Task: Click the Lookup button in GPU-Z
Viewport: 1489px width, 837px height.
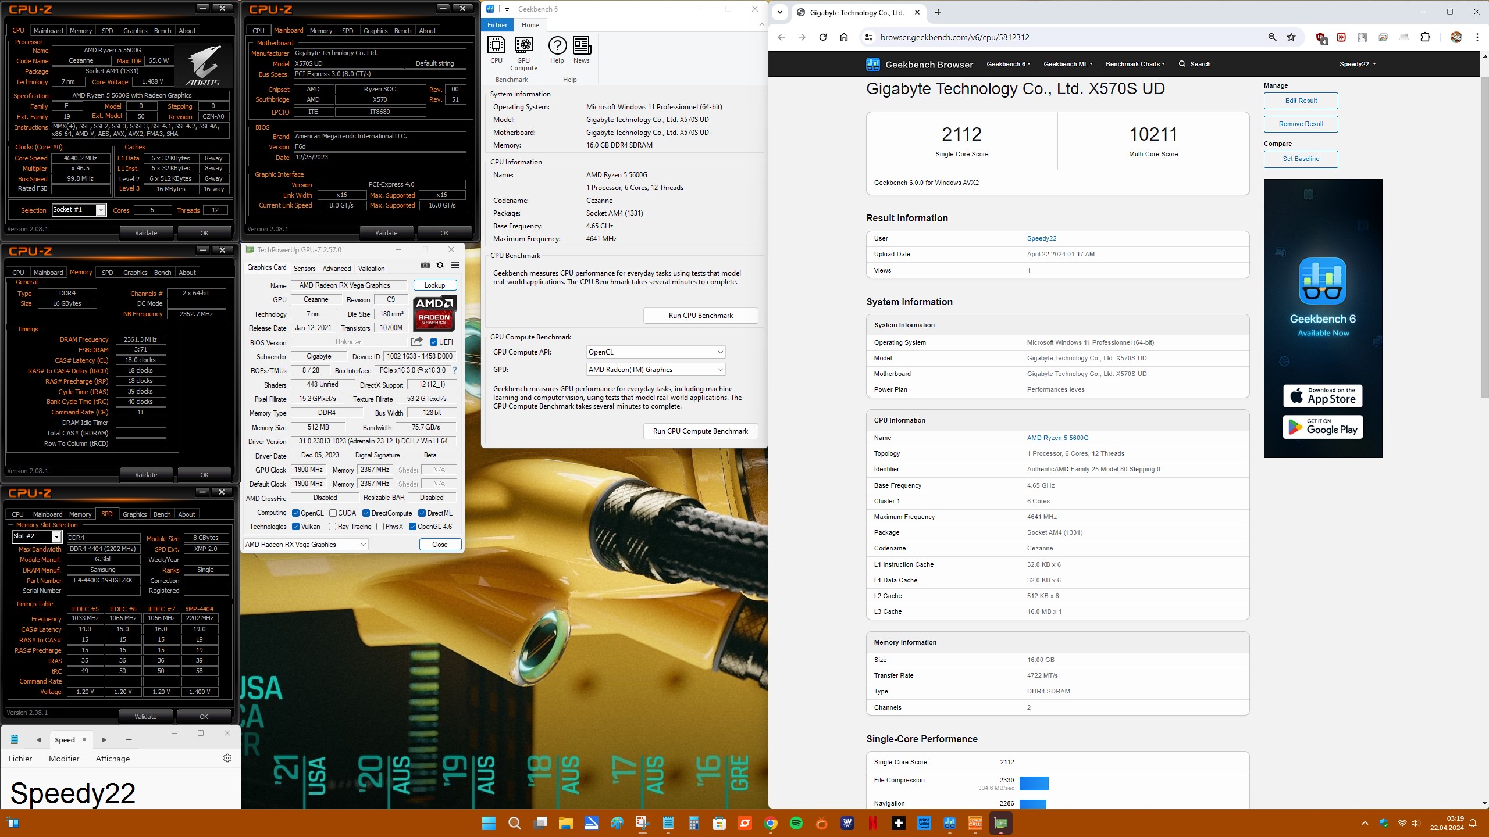Action: (434, 285)
